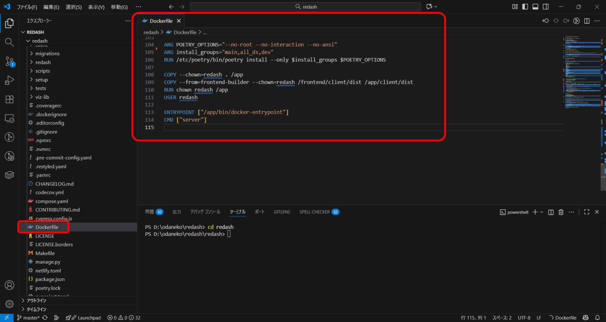Open the Source Control view
Screen dimensions: 606x322
click(x=9, y=61)
